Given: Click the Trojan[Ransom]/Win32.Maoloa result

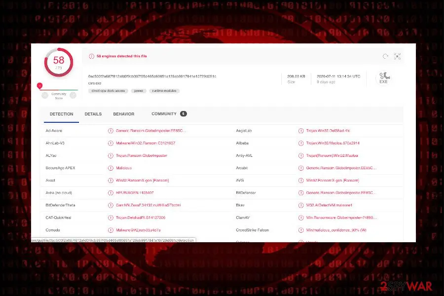Looking at the screenshot, I should 332,156.
